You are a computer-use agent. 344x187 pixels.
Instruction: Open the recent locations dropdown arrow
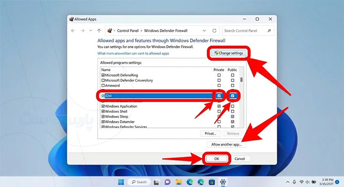tap(91, 30)
